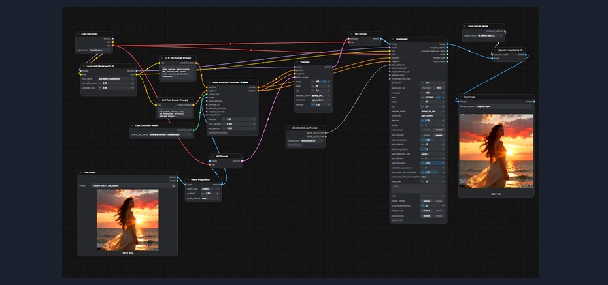Toggle FaceDetailer inpaint_model switch
The image size is (608, 285).
[433, 201]
